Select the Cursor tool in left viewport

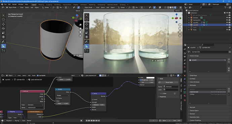(x=3, y=19)
